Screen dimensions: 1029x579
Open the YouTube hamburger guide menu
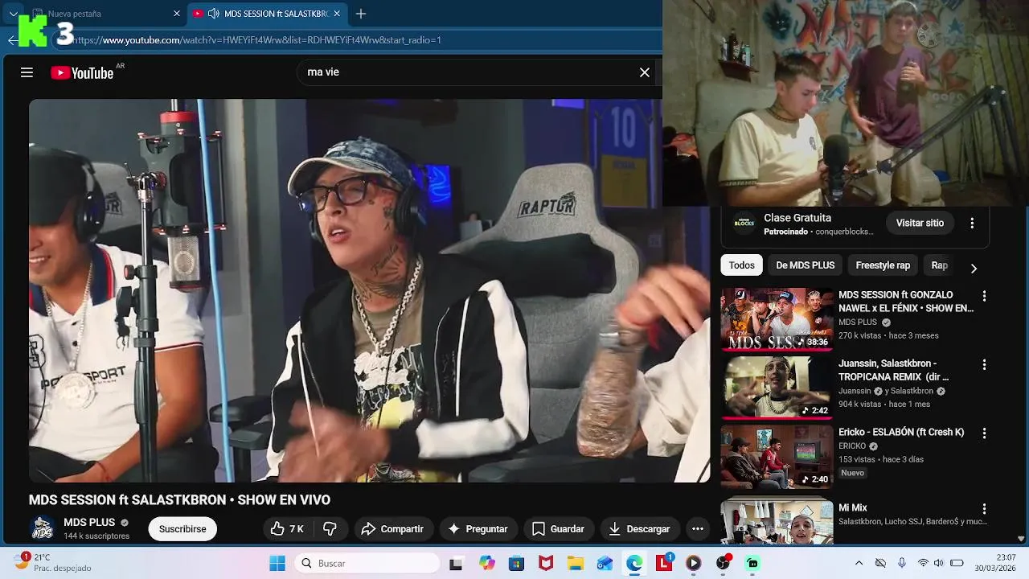click(27, 72)
